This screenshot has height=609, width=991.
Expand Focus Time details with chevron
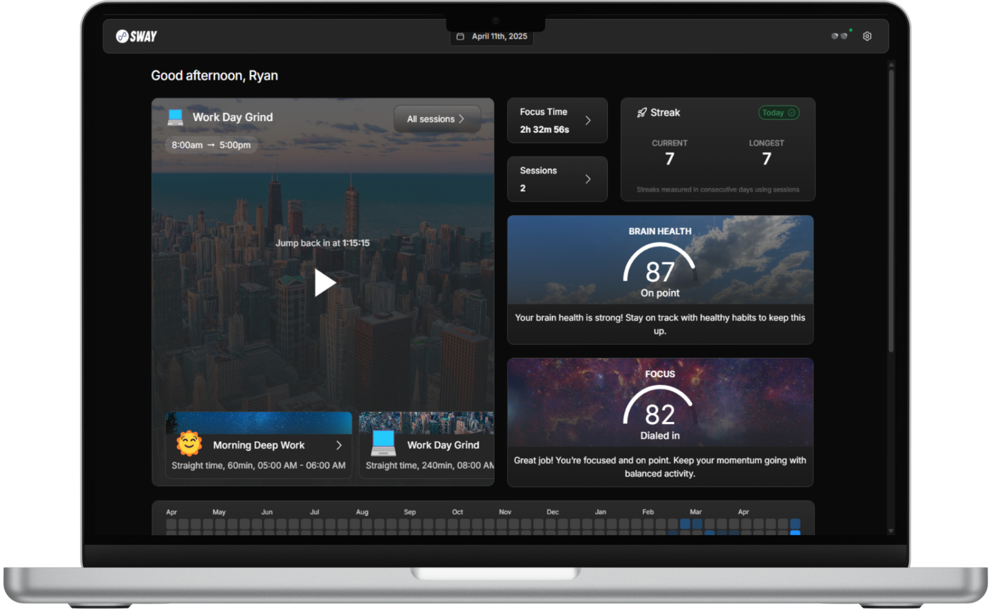point(588,120)
